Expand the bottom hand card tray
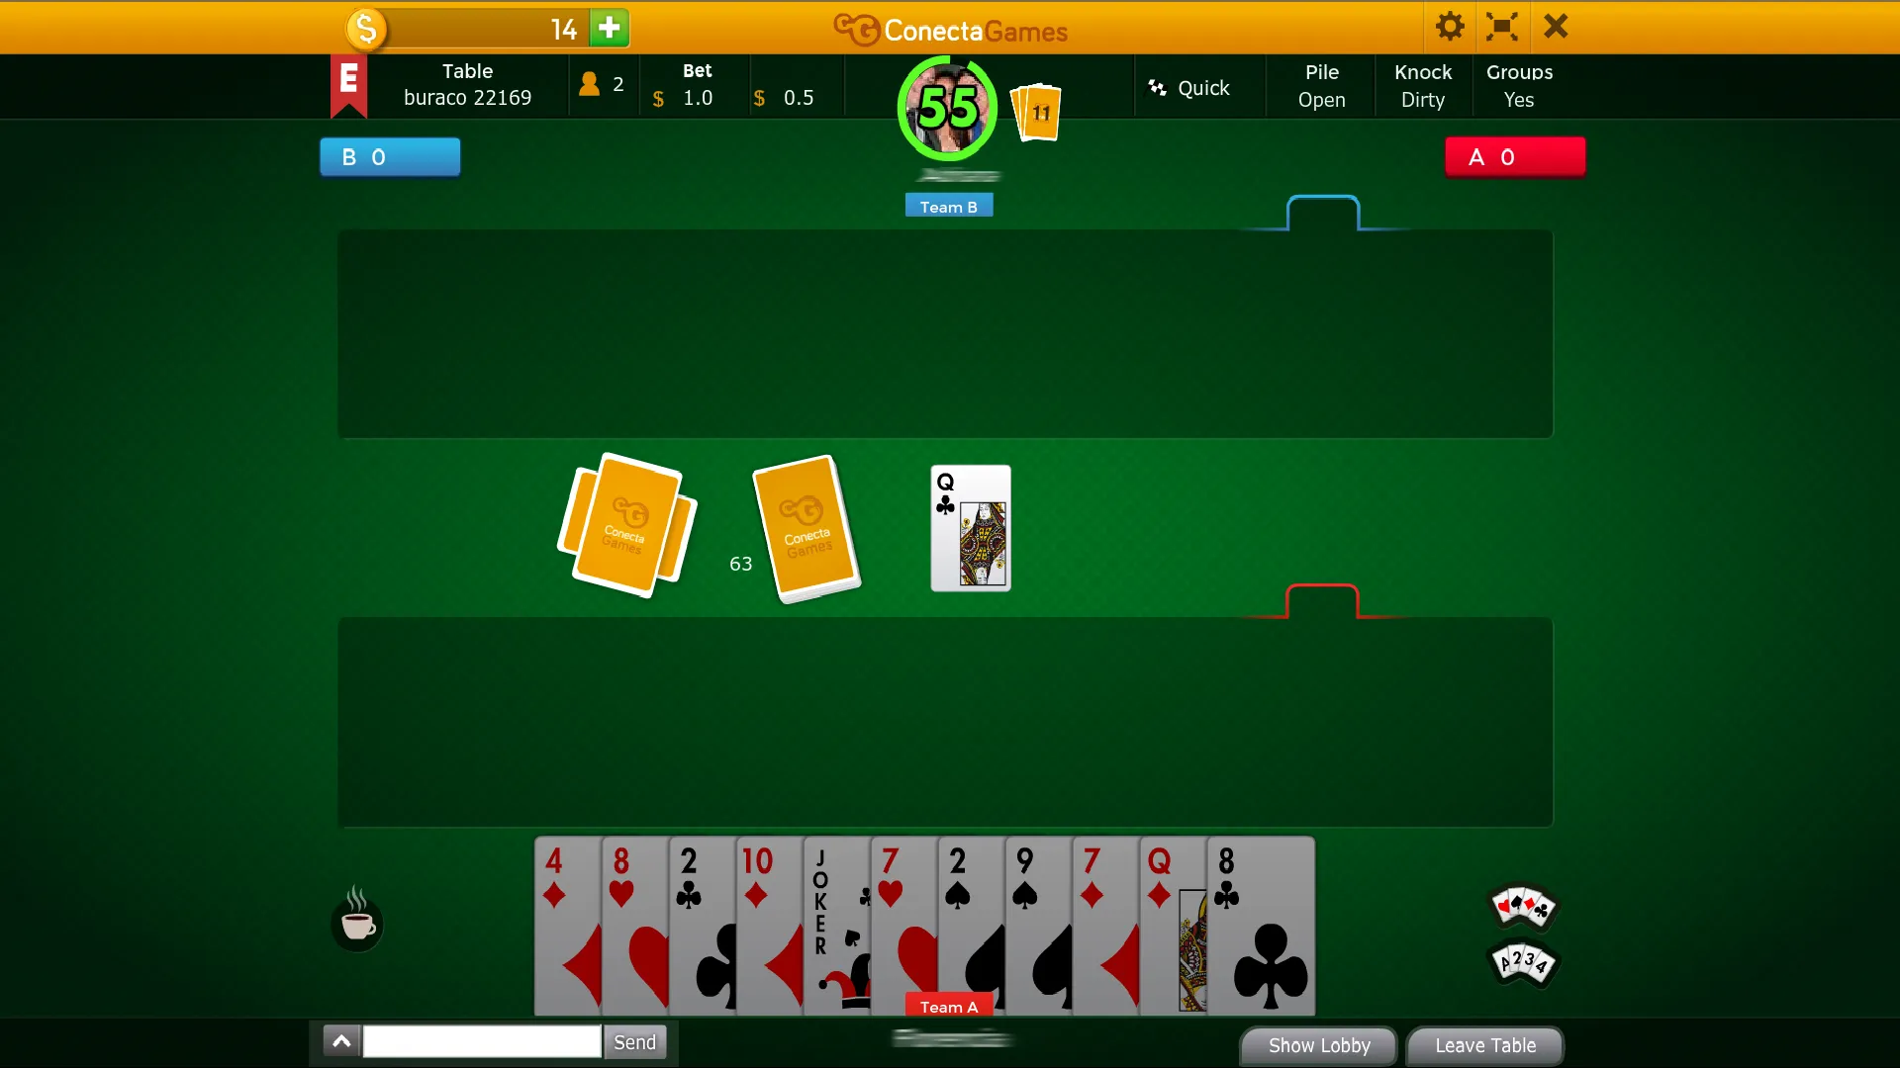 340,1040
